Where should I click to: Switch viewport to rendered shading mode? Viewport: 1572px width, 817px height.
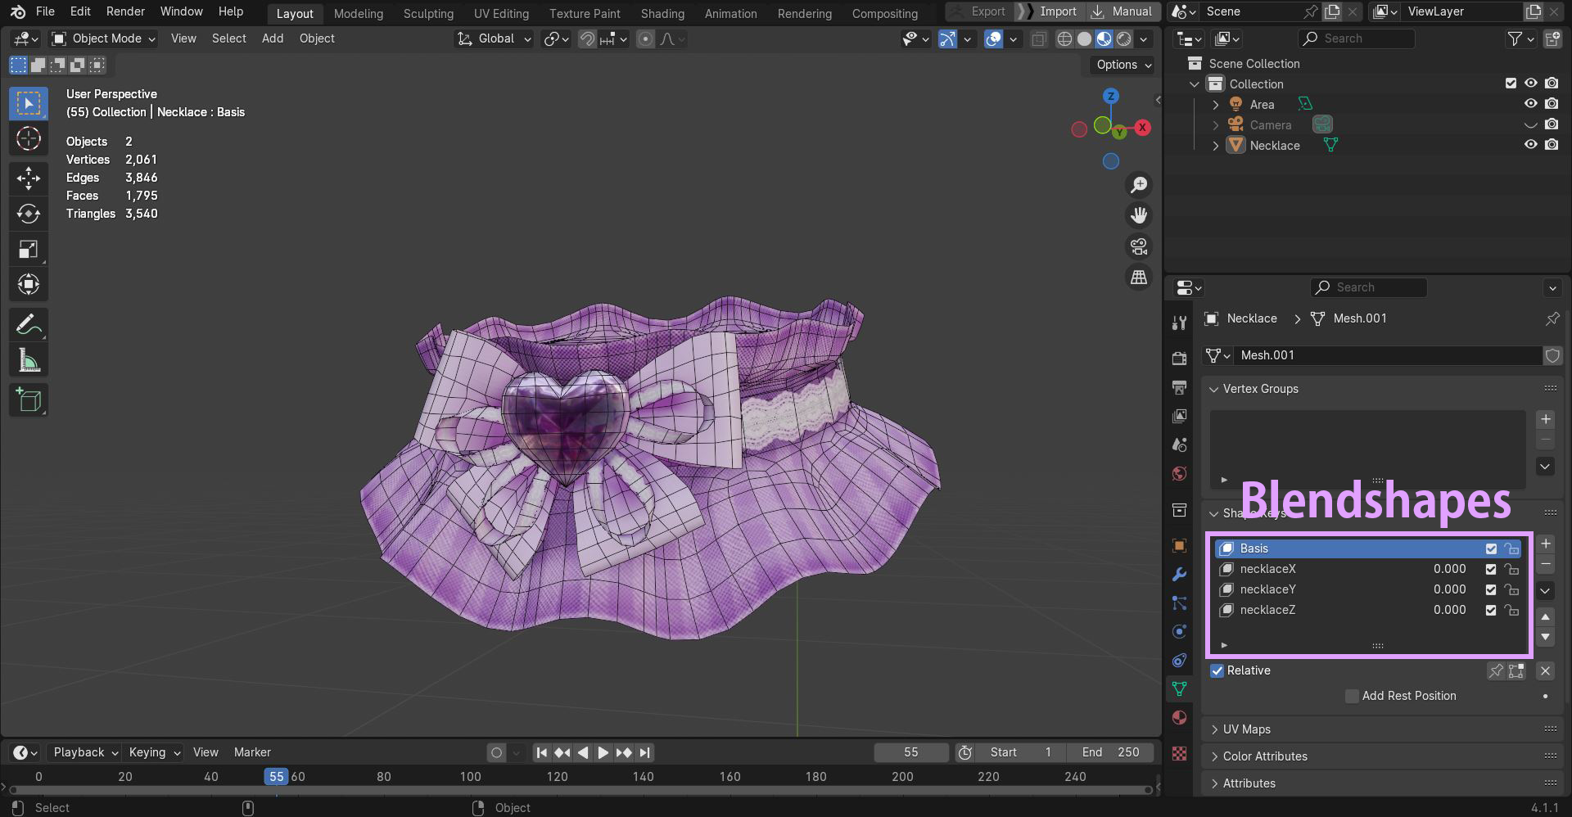click(x=1125, y=38)
